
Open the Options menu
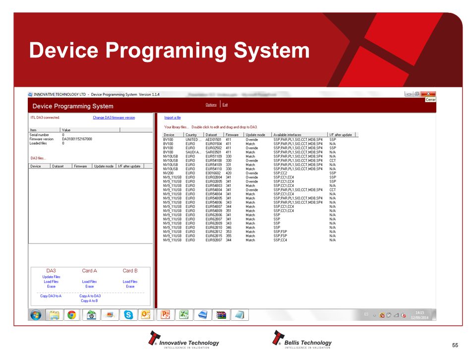[x=211, y=105]
